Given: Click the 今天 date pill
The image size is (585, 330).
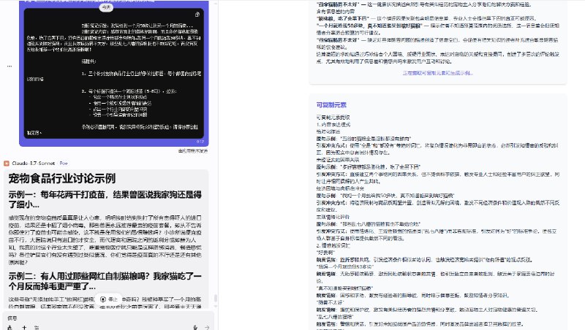Looking at the screenshot, I should [106, 7].
